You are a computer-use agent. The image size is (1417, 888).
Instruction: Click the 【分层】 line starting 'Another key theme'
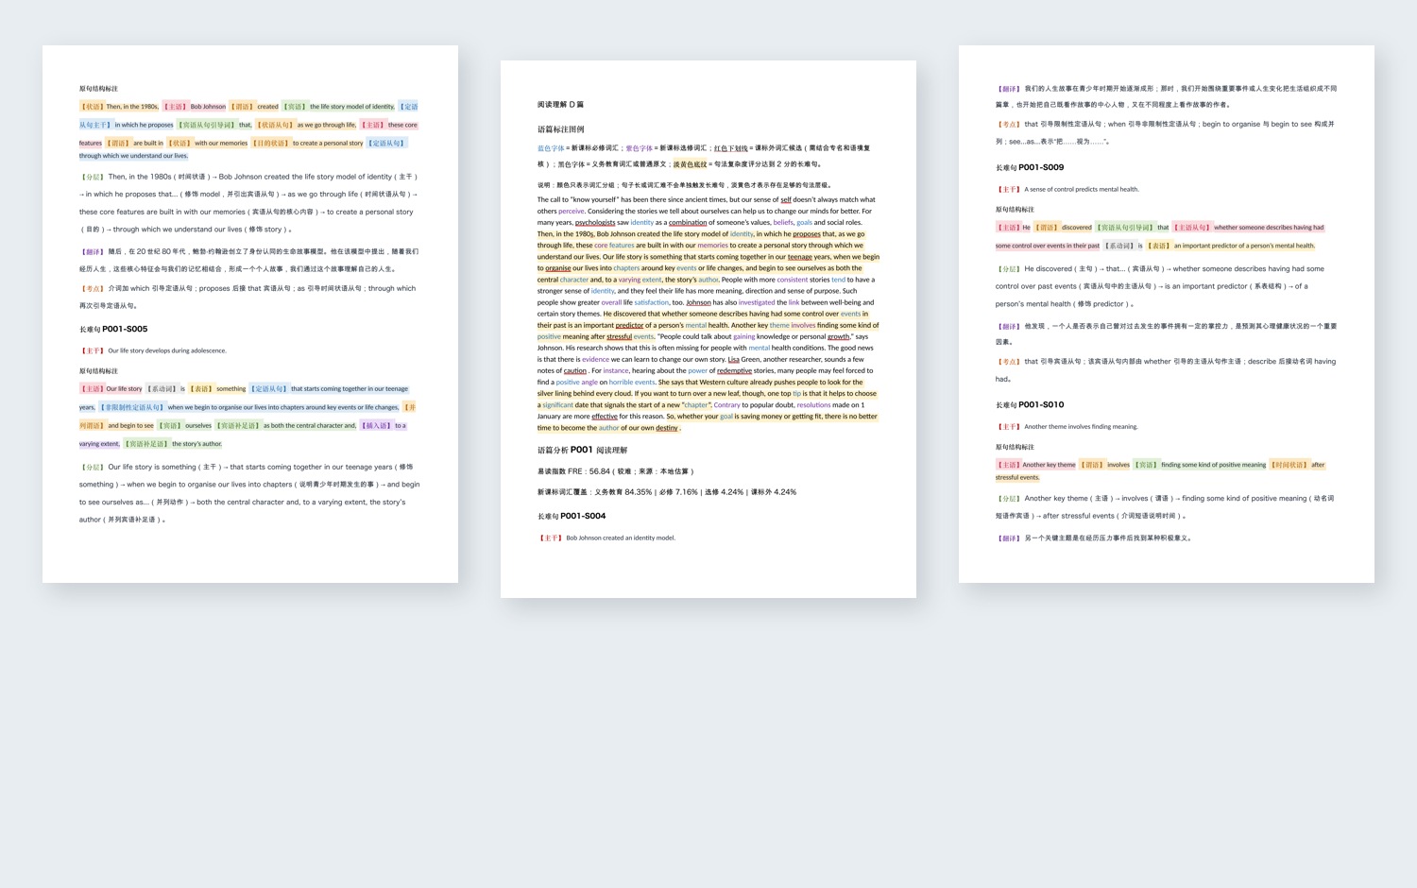point(1165,506)
